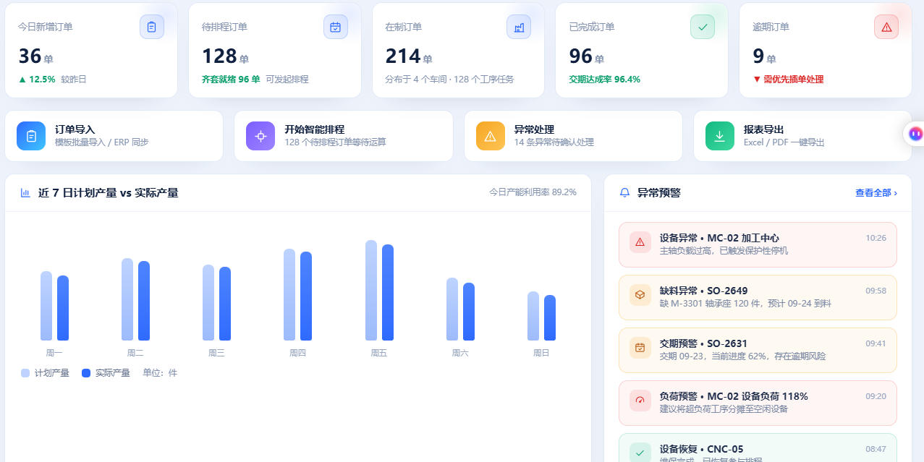The image size is (924, 462).
Task: Click the 214 单 in-production value
Action: click(x=409, y=56)
